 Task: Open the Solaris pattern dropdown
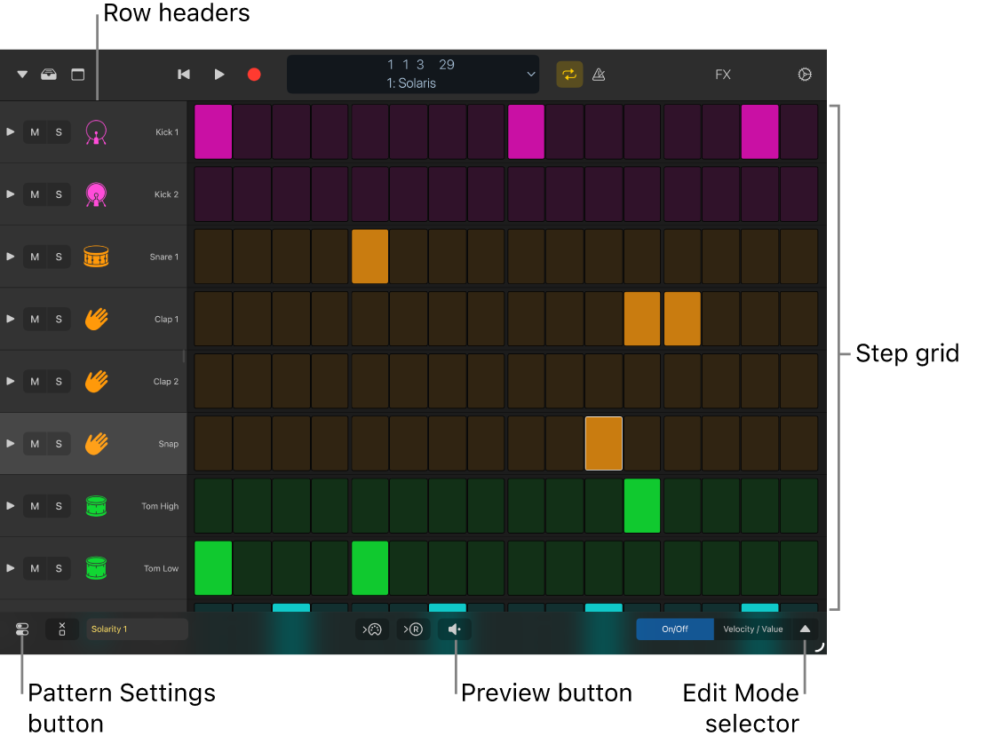click(530, 75)
